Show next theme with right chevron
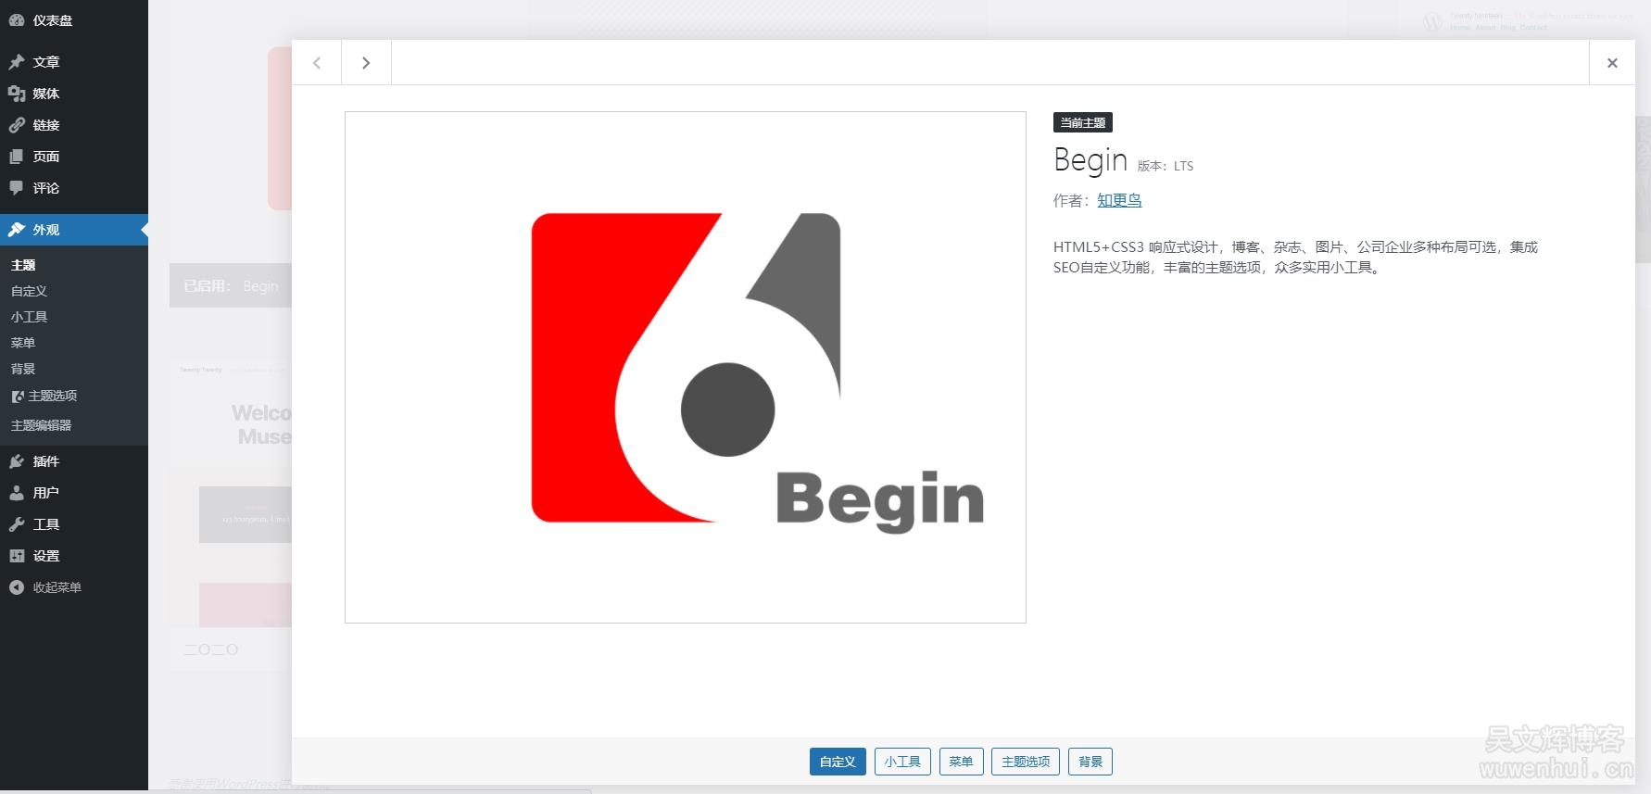This screenshot has height=794, width=1651. (x=366, y=63)
